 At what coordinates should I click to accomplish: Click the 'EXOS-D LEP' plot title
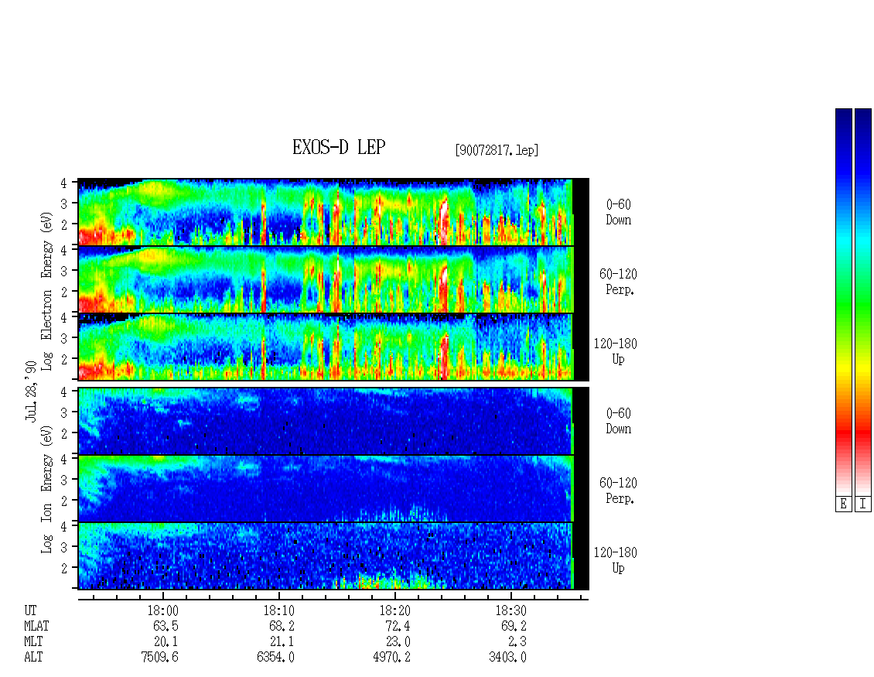click(339, 147)
